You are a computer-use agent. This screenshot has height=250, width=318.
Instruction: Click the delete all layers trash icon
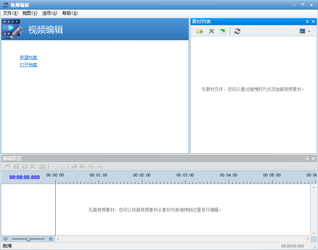(100, 167)
